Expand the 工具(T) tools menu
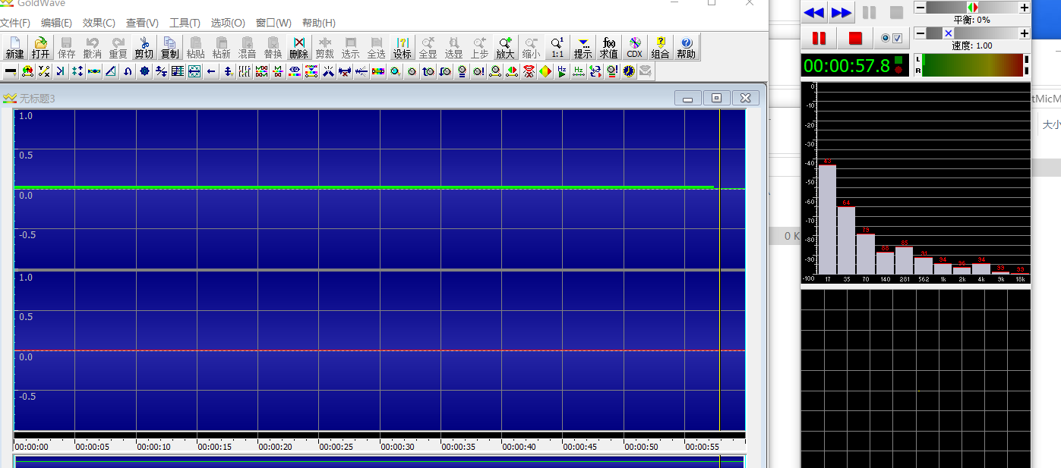This screenshot has width=1061, height=468. 185,23
